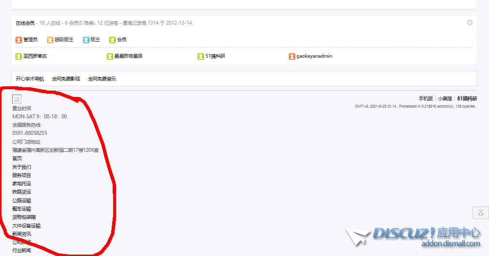Open the 小黑屋 page
Screen dimensions: 489x256
445,98
